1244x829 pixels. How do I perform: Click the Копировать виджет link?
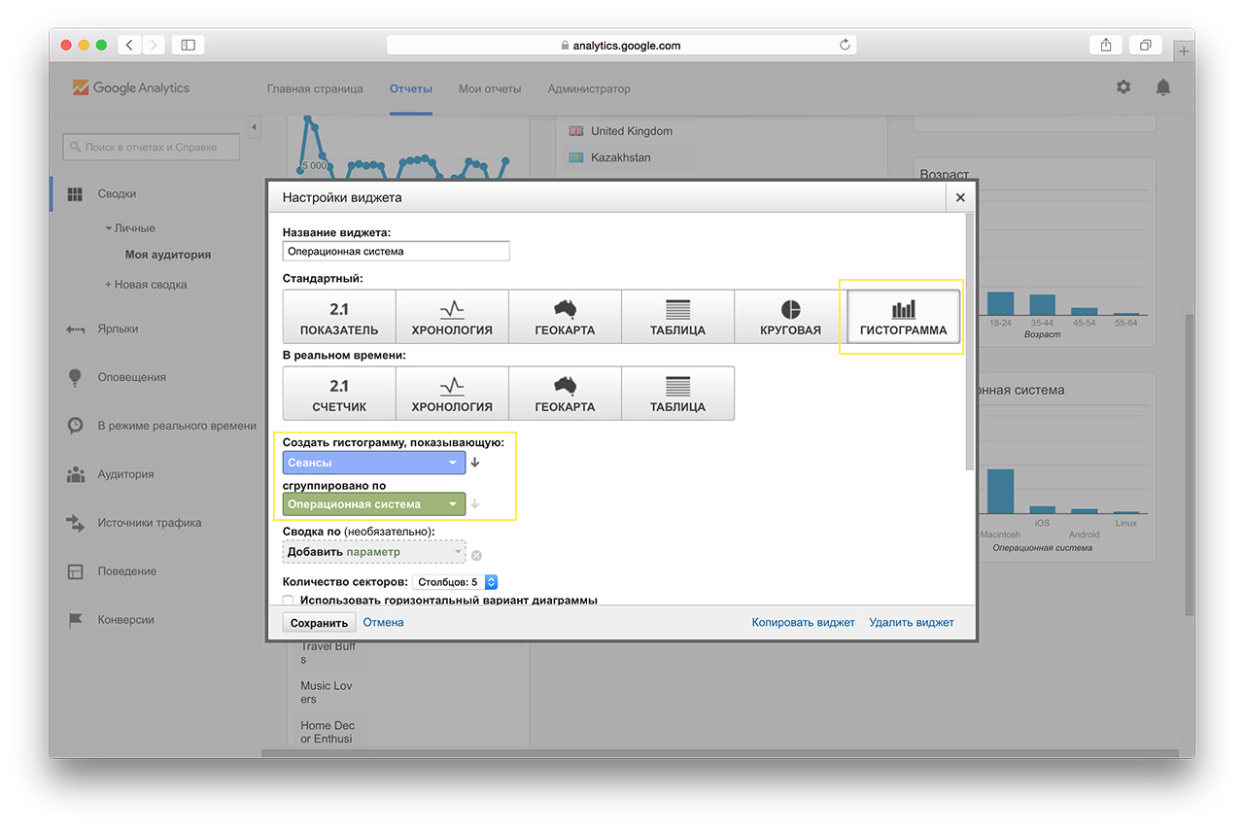803,622
